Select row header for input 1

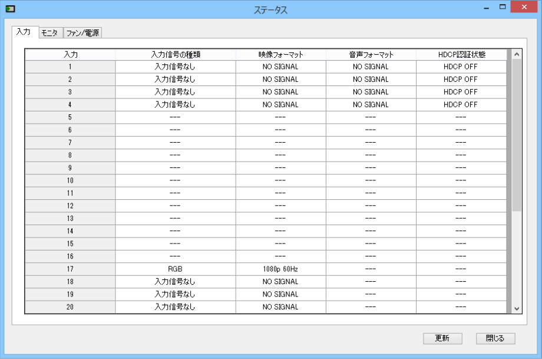pyautogui.click(x=70, y=67)
